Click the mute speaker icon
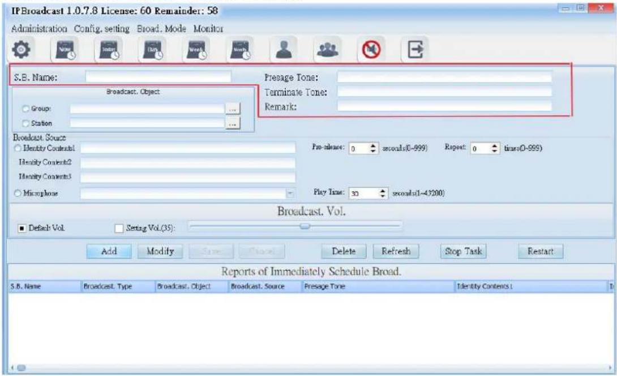This screenshot has height=376, width=617. [371, 50]
